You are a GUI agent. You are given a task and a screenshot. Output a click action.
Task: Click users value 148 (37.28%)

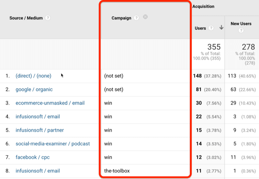point(207,76)
